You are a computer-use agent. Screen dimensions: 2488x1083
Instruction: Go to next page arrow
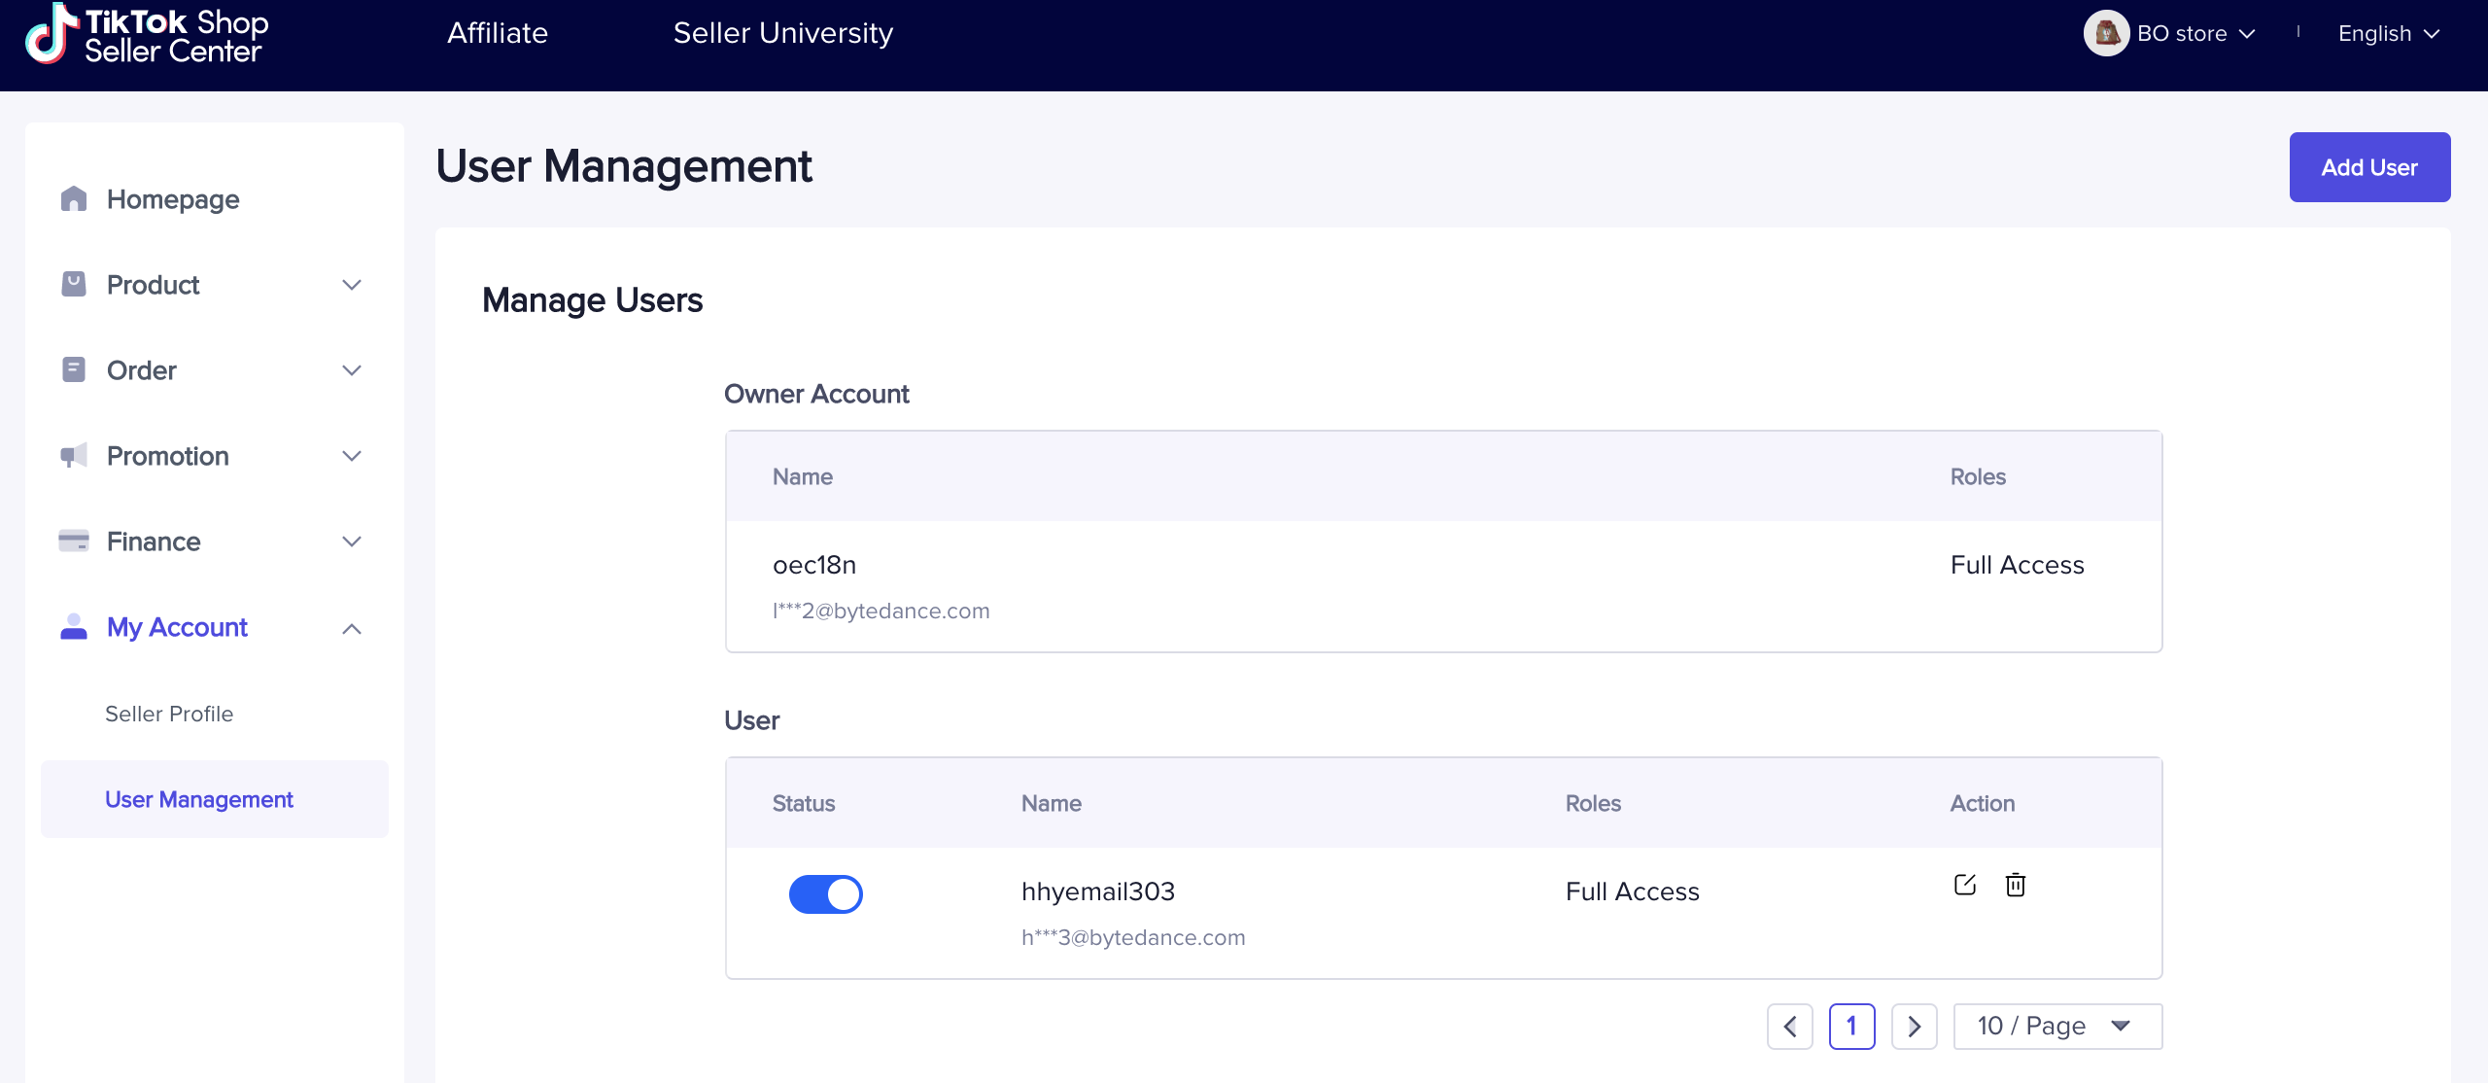[1914, 1027]
